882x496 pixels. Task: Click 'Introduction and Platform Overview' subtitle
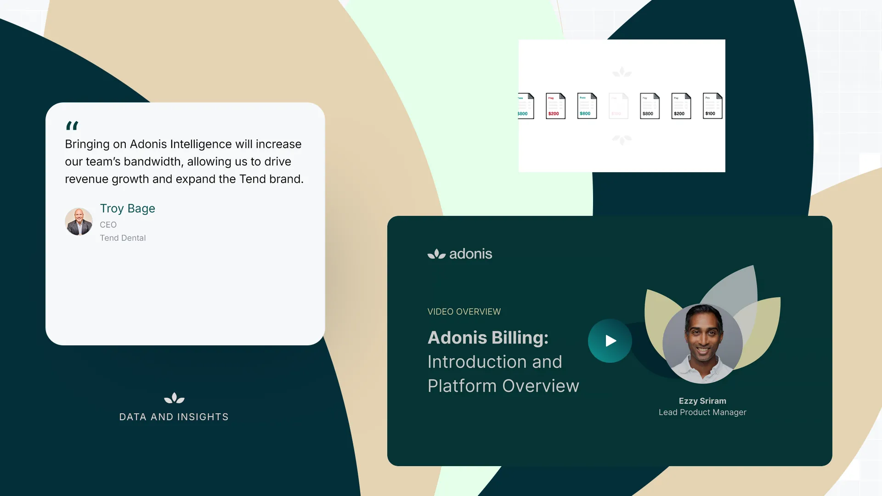point(503,374)
